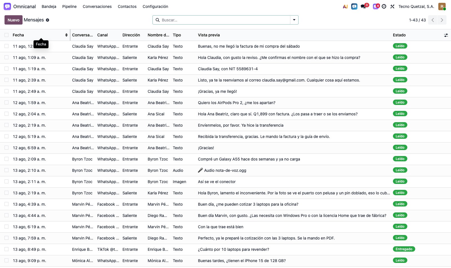Screen dimensions: 451x268
Task: Click the Omnicanal app name
Action: 25,6
